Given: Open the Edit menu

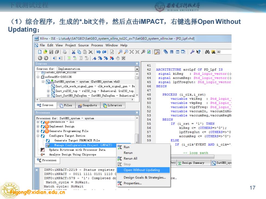Looking at the screenshot, I should pos(50,45).
